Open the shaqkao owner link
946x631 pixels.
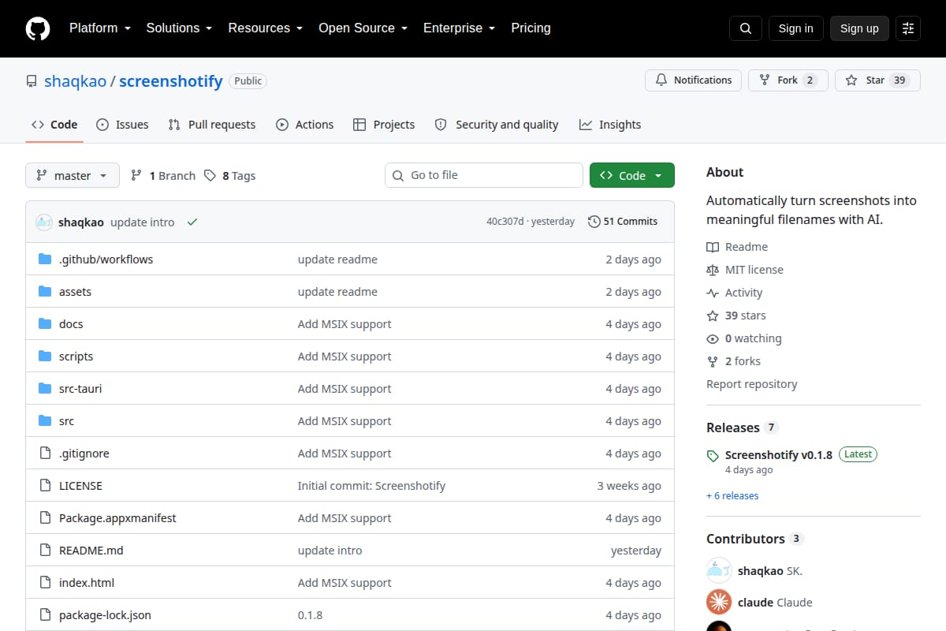point(75,81)
